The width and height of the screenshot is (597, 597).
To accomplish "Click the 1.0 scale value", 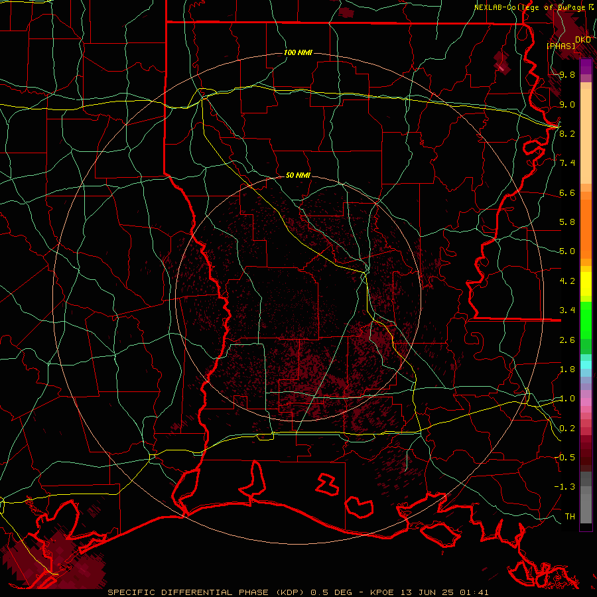I will click(x=567, y=399).
